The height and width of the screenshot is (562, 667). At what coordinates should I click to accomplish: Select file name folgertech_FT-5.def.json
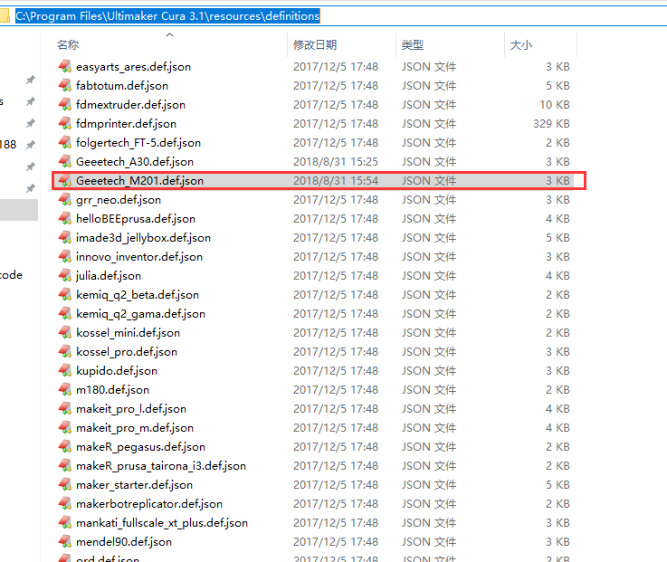tap(138, 143)
